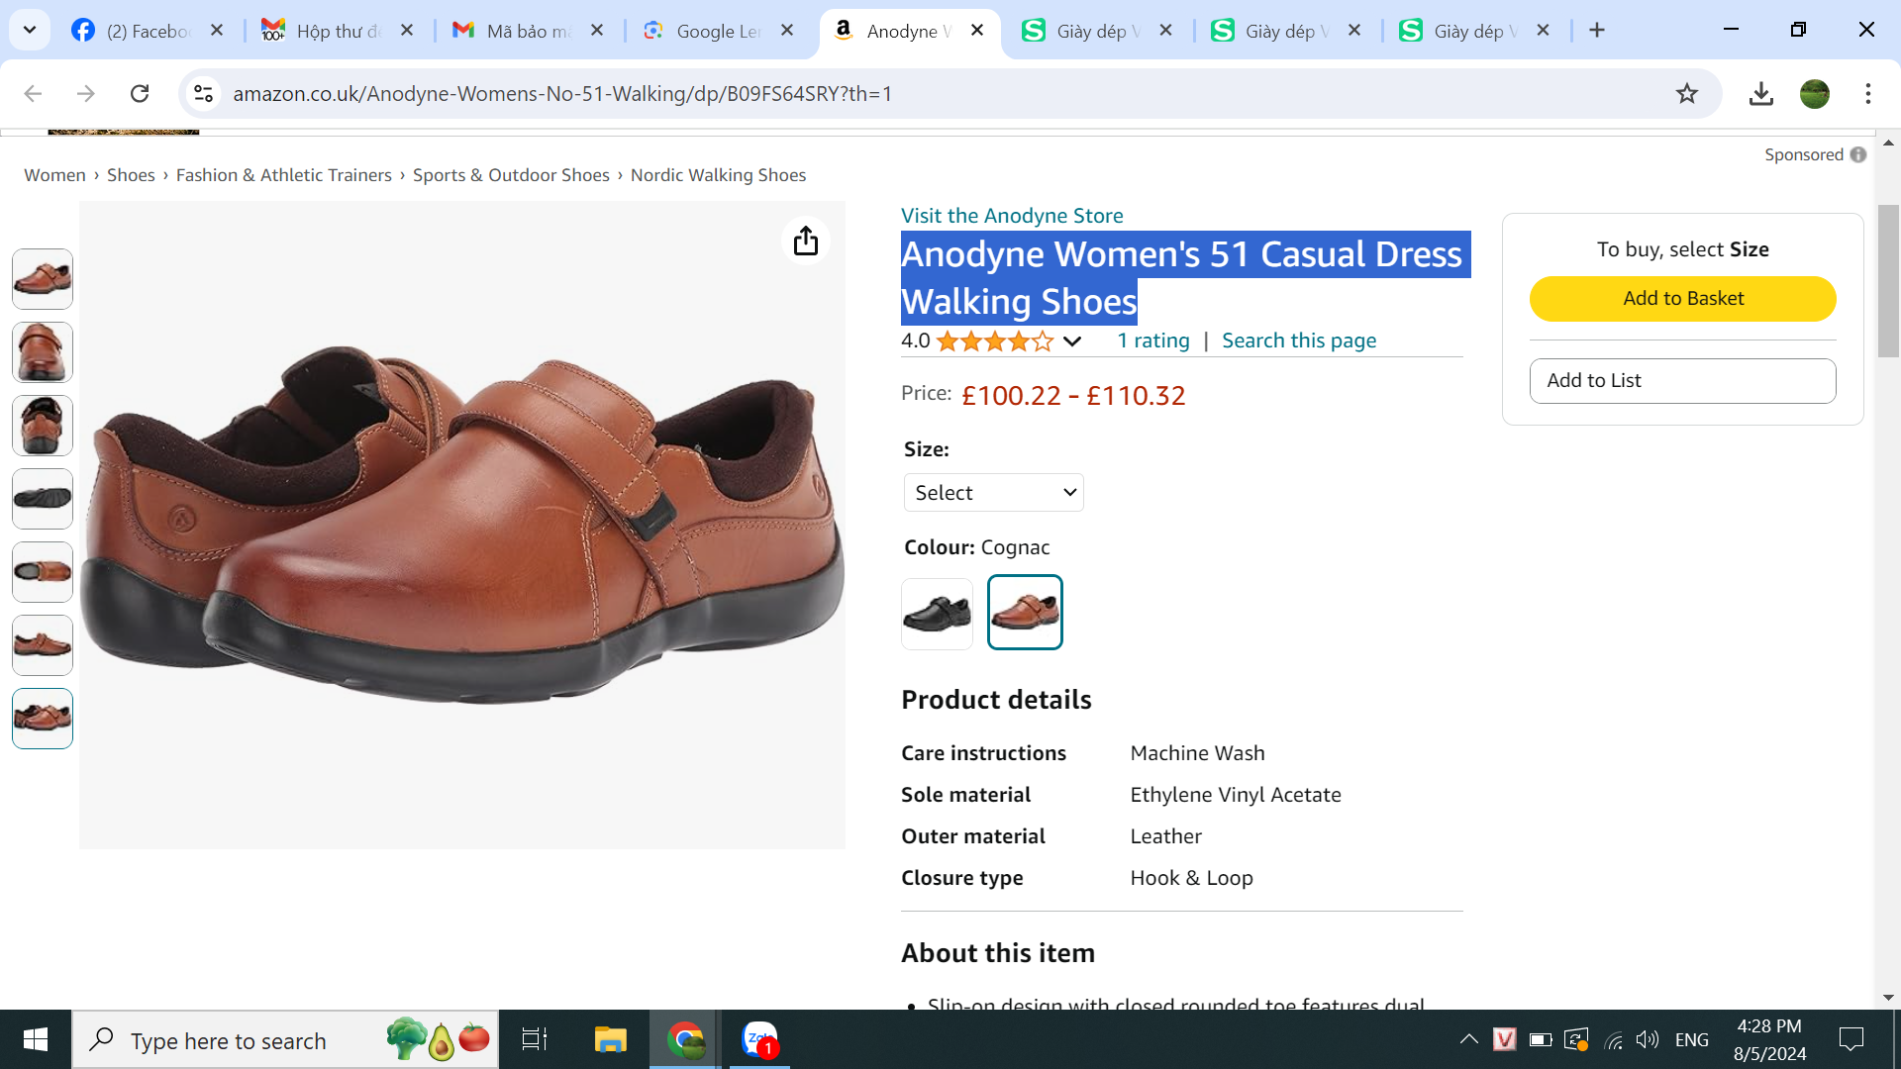Viewport: 1901px width, 1069px height.
Task: Click the Add to Basket button
Action: click(1682, 299)
